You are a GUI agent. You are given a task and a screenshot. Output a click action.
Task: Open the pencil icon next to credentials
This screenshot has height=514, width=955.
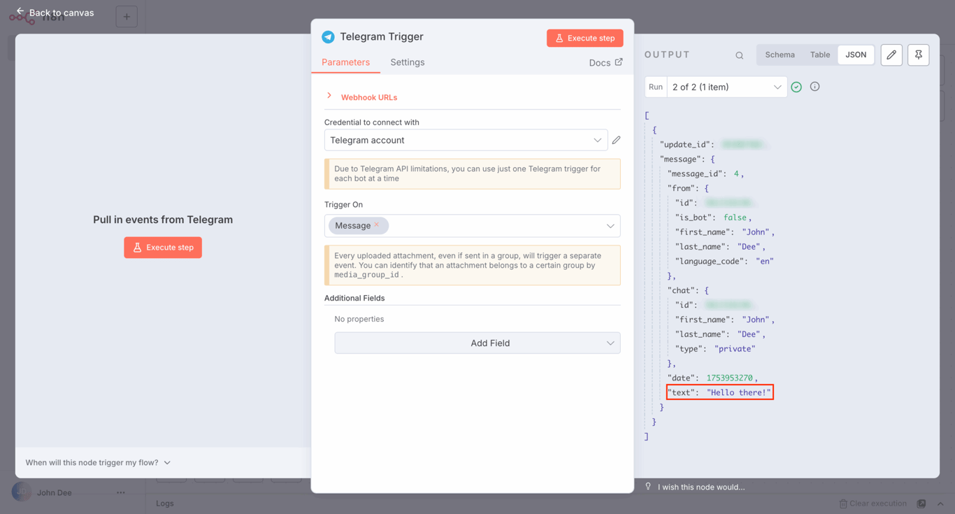616,140
